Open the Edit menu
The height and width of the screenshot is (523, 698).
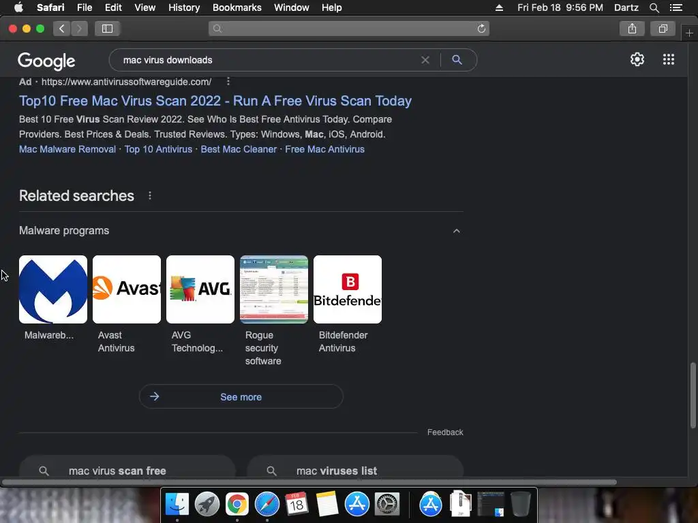pyautogui.click(x=113, y=7)
